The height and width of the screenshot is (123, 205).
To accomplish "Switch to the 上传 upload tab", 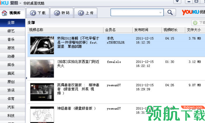I will (x=86, y=13).
